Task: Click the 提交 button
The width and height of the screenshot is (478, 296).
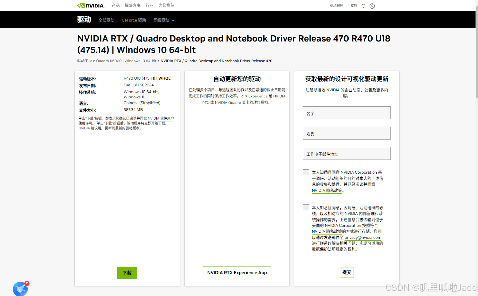Action: click(x=347, y=272)
